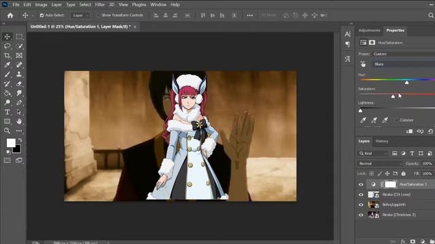Image resolution: width=435 pixels, height=244 pixels.
Task: Select the Path Selection tool
Action: (x=19, y=112)
